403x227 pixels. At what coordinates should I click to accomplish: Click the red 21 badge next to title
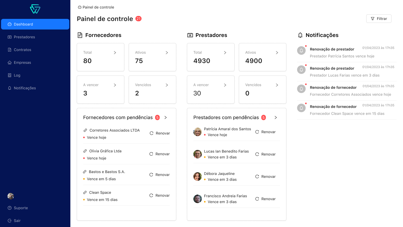(138, 19)
